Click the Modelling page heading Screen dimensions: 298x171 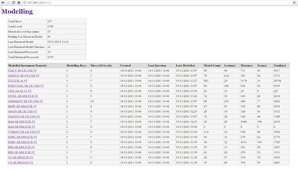[x=17, y=11]
